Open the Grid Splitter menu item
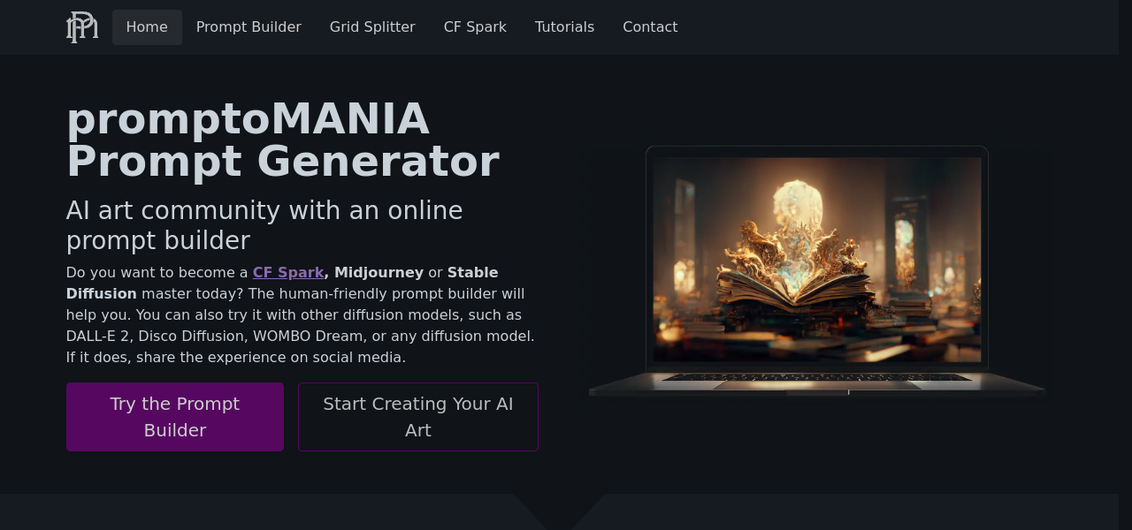 point(372,27)
